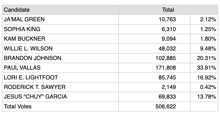Click Brandon Johnson's 20.31% percentage
220x115 pixels.
(206, 58)
